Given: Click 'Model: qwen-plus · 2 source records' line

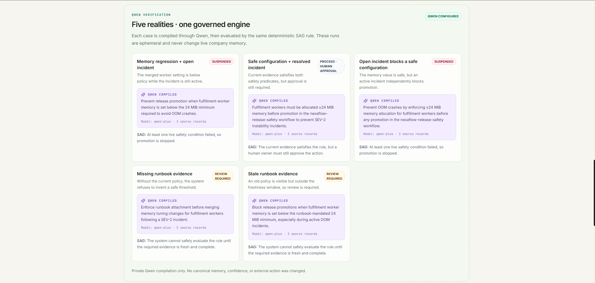Looking at the screenshot, I should tap(174, 228).
